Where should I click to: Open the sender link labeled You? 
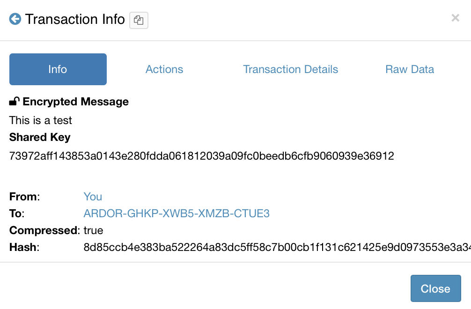(x=93, y=197)
